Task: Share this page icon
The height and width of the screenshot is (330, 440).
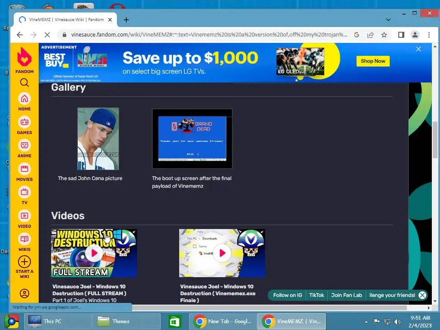Action: 370,35
